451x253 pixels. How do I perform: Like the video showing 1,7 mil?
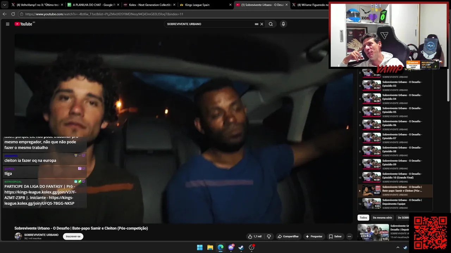click(x=254, y=236)
